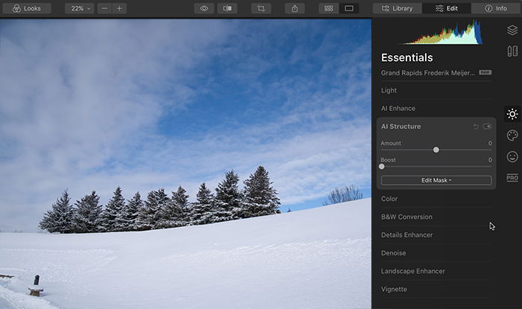This screenshot has height=309, width=522.
Task: Switch to the Info tab
Action: coord(496,8)
